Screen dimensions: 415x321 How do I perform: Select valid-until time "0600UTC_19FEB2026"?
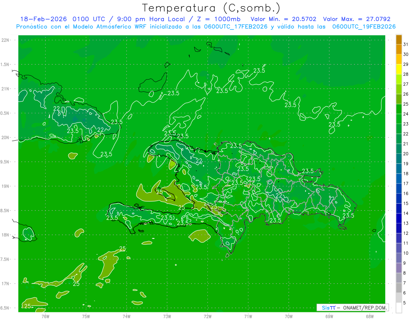[x=364, y=27]
